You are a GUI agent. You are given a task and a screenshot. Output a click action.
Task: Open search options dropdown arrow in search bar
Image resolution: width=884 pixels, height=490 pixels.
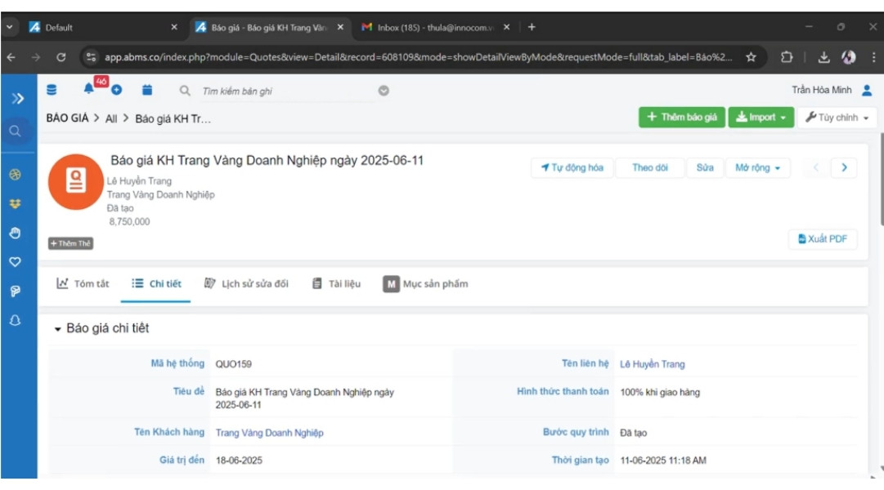point(384,91)
